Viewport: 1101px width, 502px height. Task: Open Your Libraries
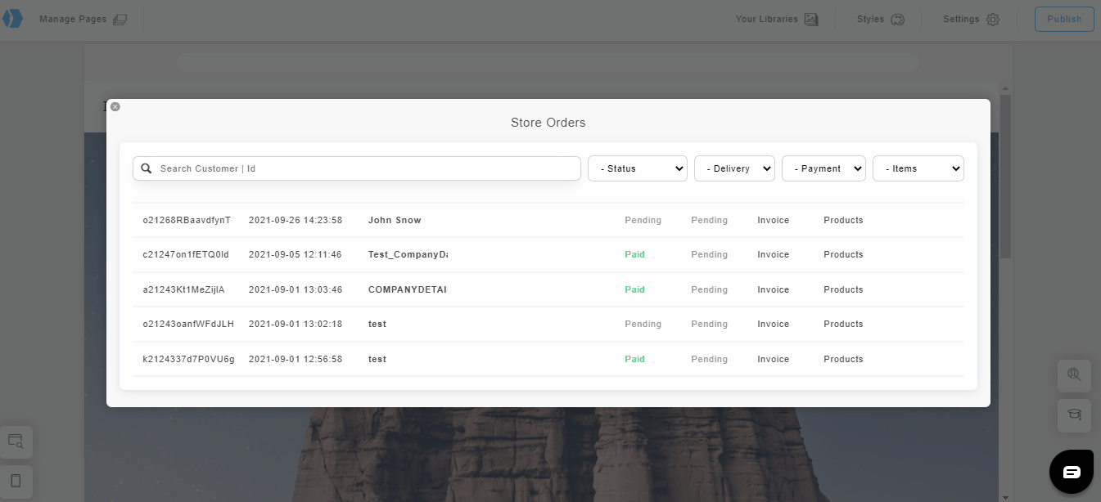[776, 19]
